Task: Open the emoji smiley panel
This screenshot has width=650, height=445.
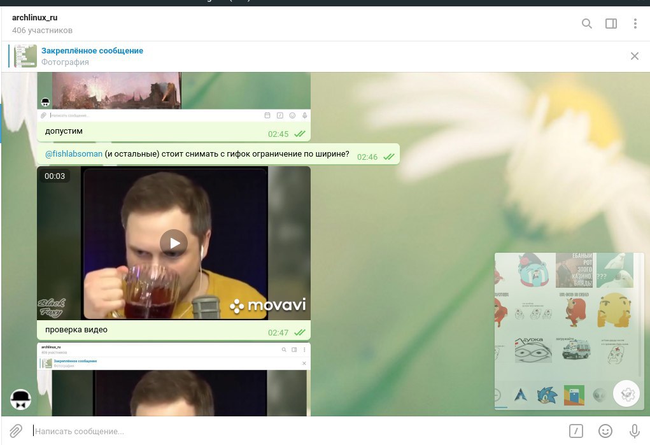Action: point(605,431)
